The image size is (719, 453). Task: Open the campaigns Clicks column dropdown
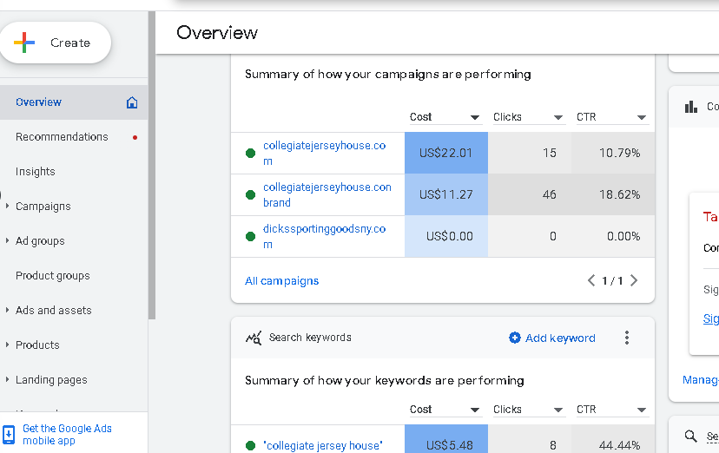[558, 117]
